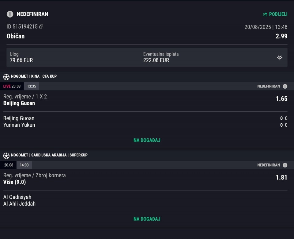Viewport: 294px width, 239px height.
Task: Click the exclamation icon on Beijing Guoan row
Action: [285, 86]
